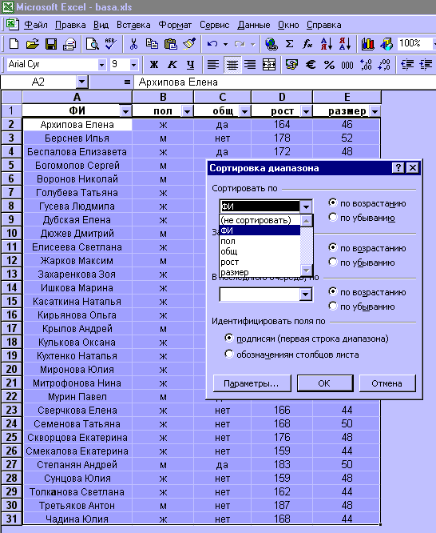This screenshot has height=533, width=436.
Task: Increase decimal places icon
Action: pos(366,64)
